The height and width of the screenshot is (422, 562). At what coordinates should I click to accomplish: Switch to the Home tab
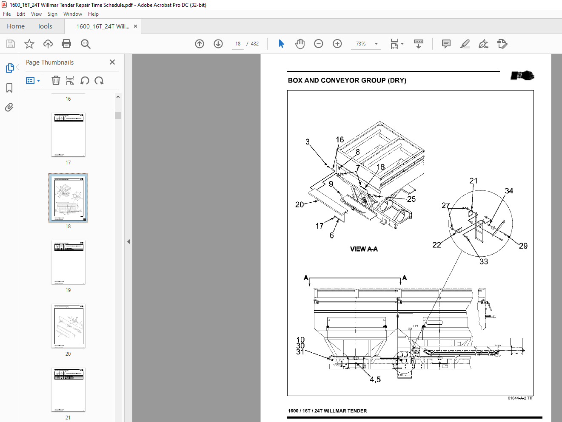(x=16, y=26)
